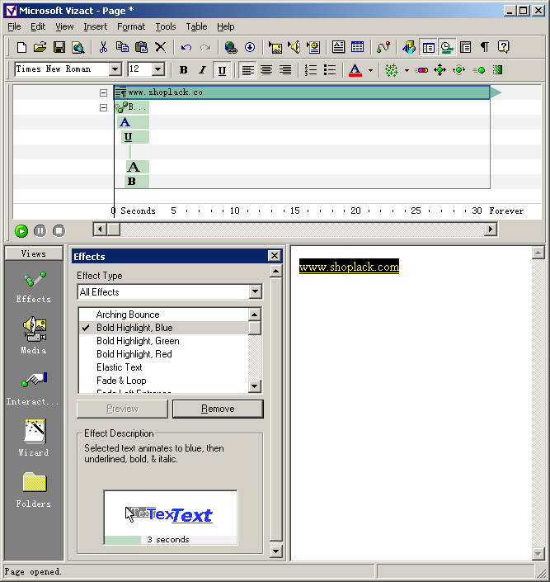
Task: Click the New page icon
Action: (x=22, y=47)
